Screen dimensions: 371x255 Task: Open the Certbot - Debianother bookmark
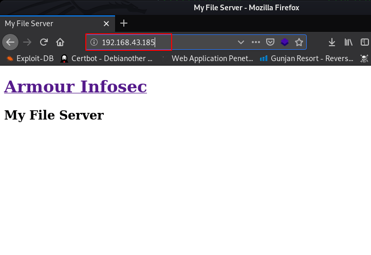pos(106,58)
